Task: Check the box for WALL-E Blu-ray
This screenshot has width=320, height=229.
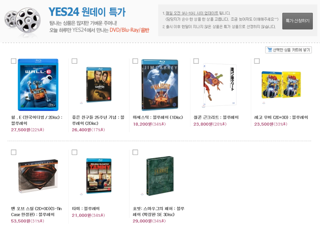Action: 14,61
